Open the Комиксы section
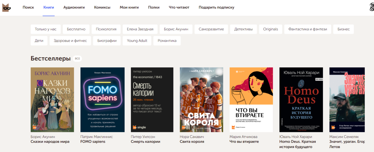 coord(102,7)
